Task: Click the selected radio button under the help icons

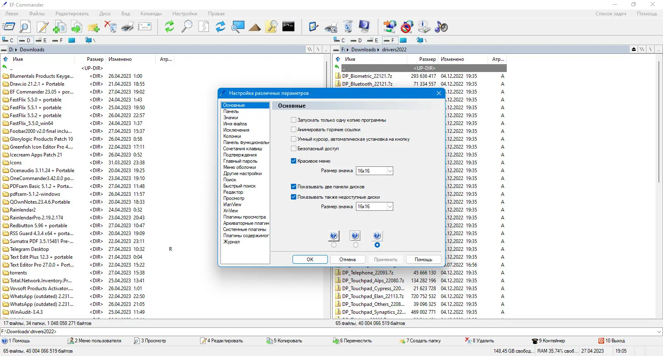Action: (377, 245)
